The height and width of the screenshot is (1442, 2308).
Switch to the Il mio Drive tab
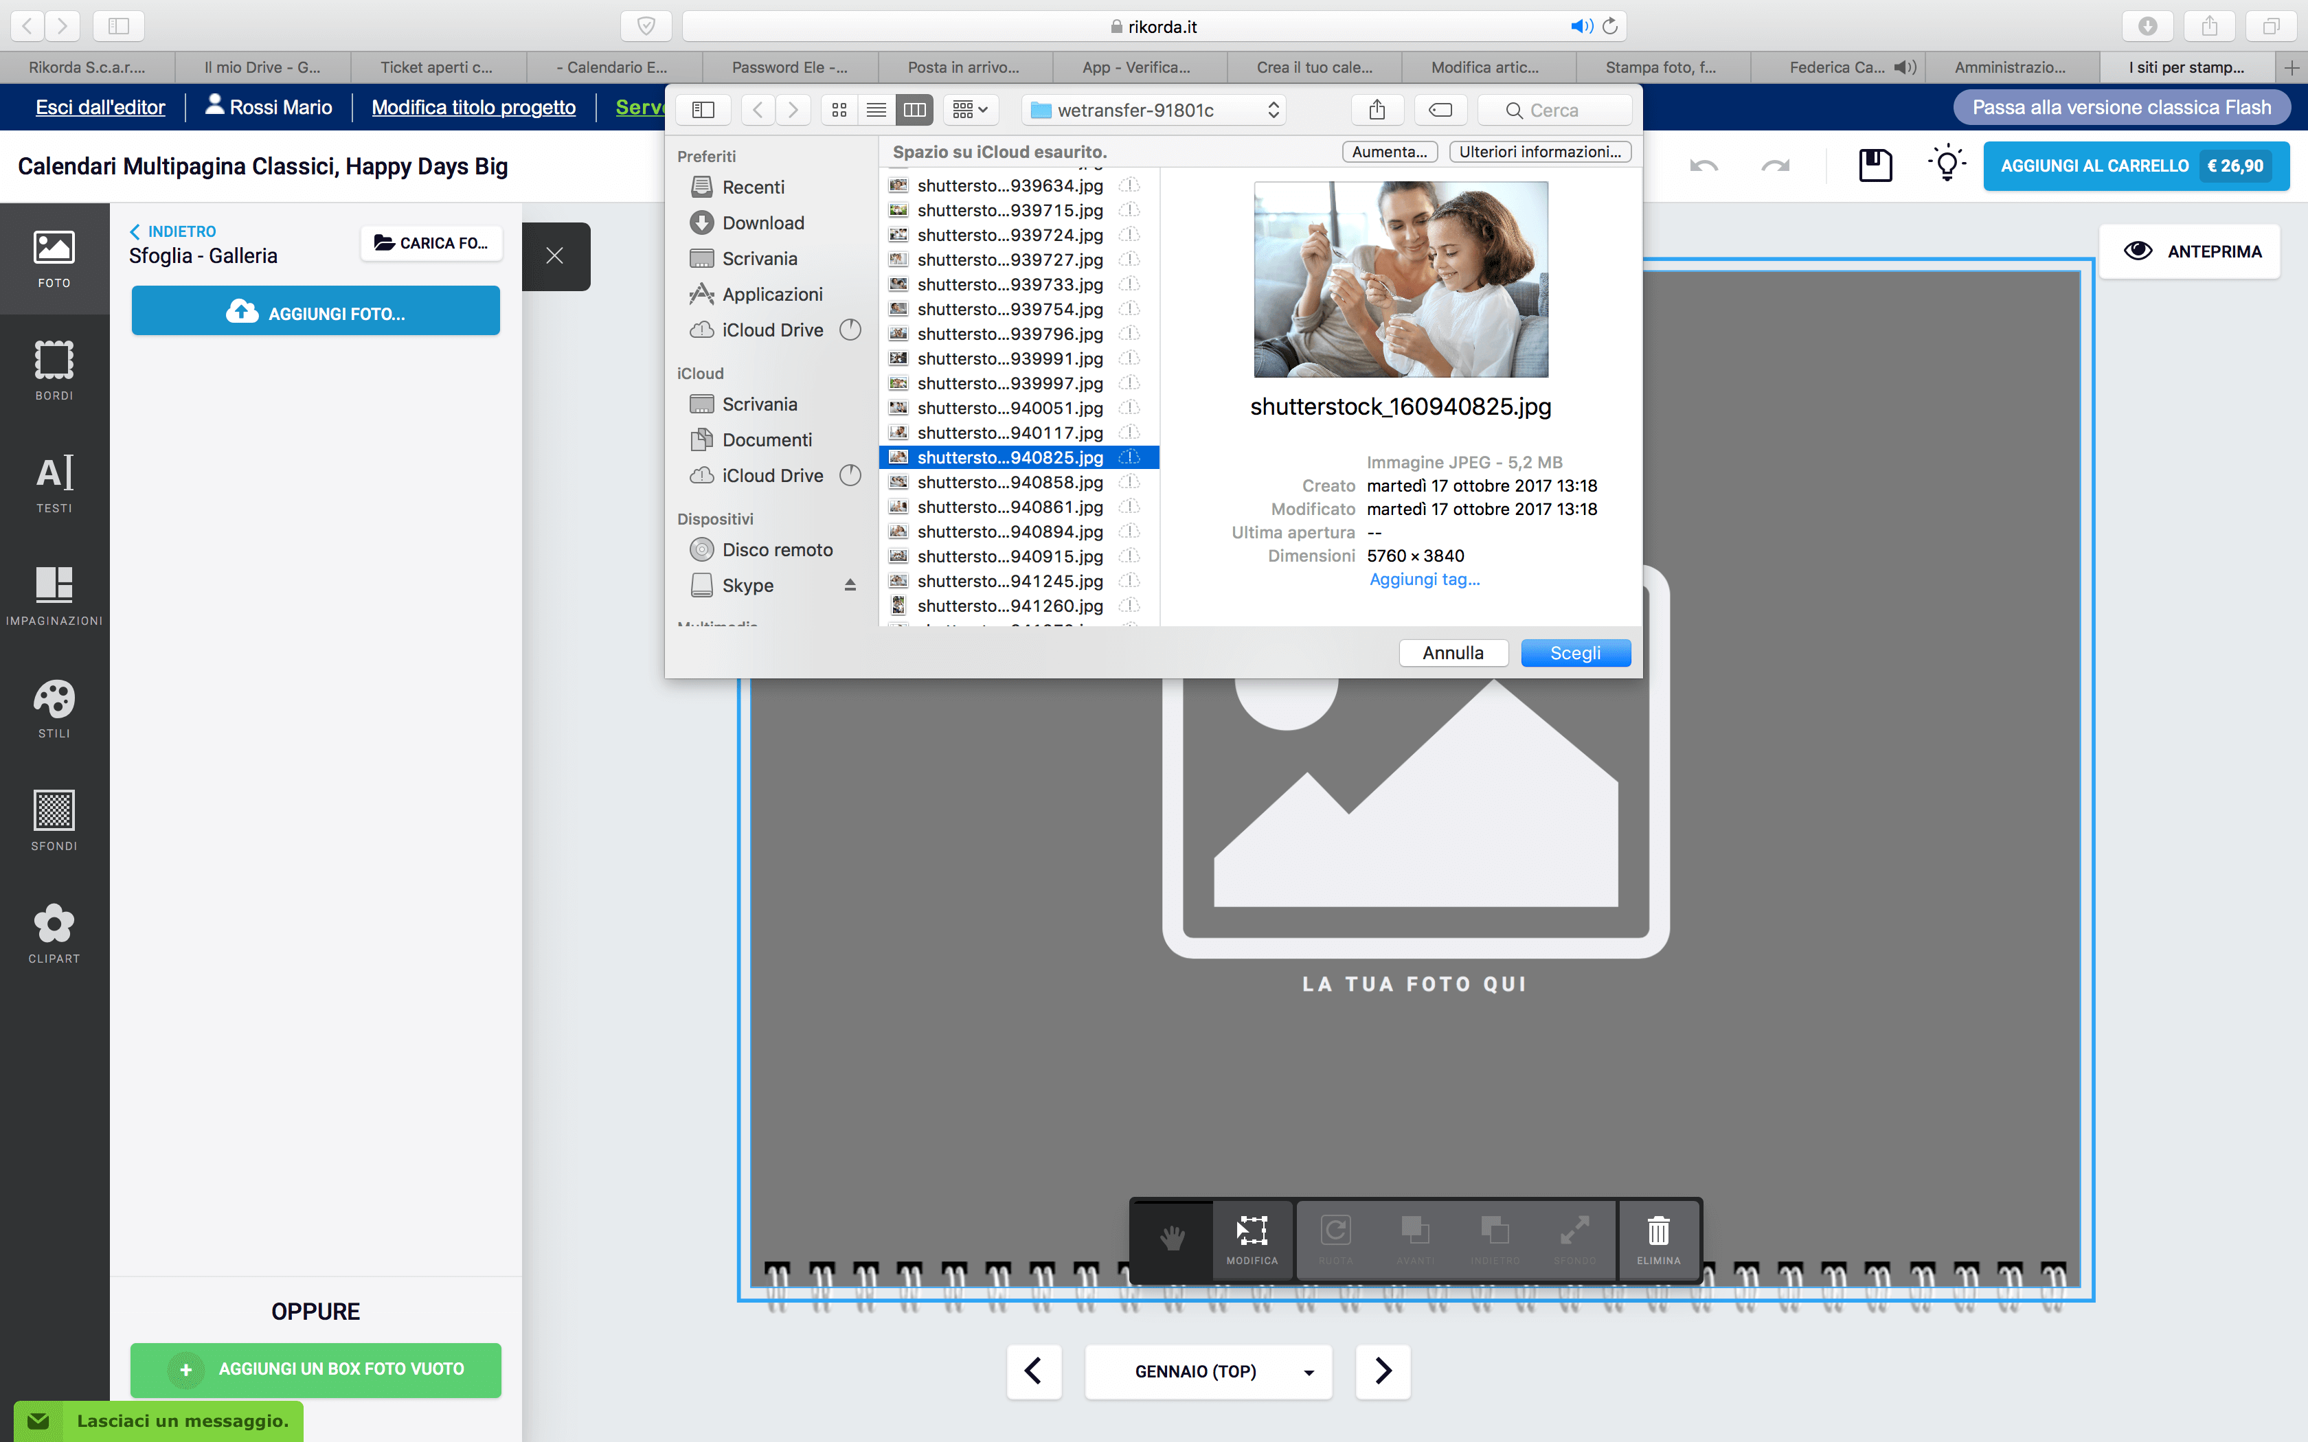(x=262, y=67)
